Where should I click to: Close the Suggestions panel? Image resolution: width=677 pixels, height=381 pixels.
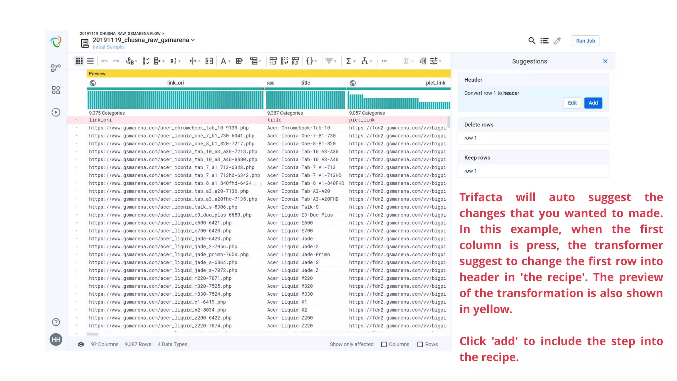click(605, 61)
